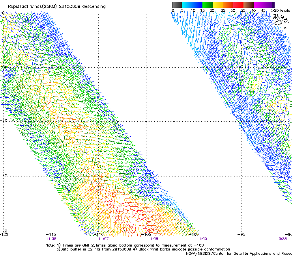Click the '-115' longitude axis label
This screenshot has height=256, width=292.
[x=51, y=234]
